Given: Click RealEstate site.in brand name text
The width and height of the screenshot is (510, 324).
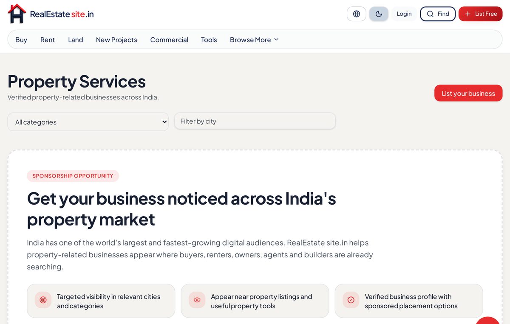Looking at the screenshot, I should pyautogui.click(x=62, y=14).
